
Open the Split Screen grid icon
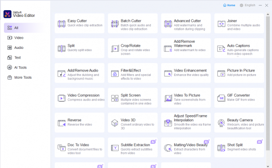coord(115,98)
